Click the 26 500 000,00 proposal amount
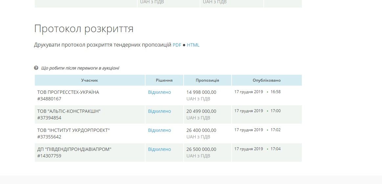Image resolution: width=382 pixels, height=184 pixels. coord(201,149)
